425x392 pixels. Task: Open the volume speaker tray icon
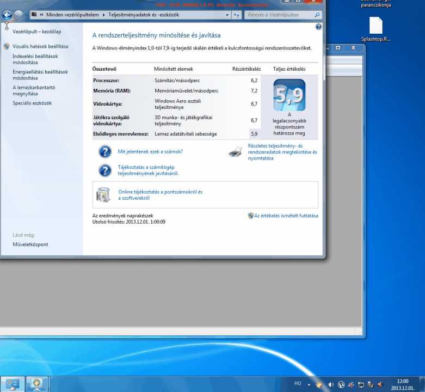[x=331, y=384]
